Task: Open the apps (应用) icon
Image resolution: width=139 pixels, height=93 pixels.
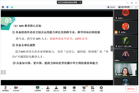Action: (93, 89)
